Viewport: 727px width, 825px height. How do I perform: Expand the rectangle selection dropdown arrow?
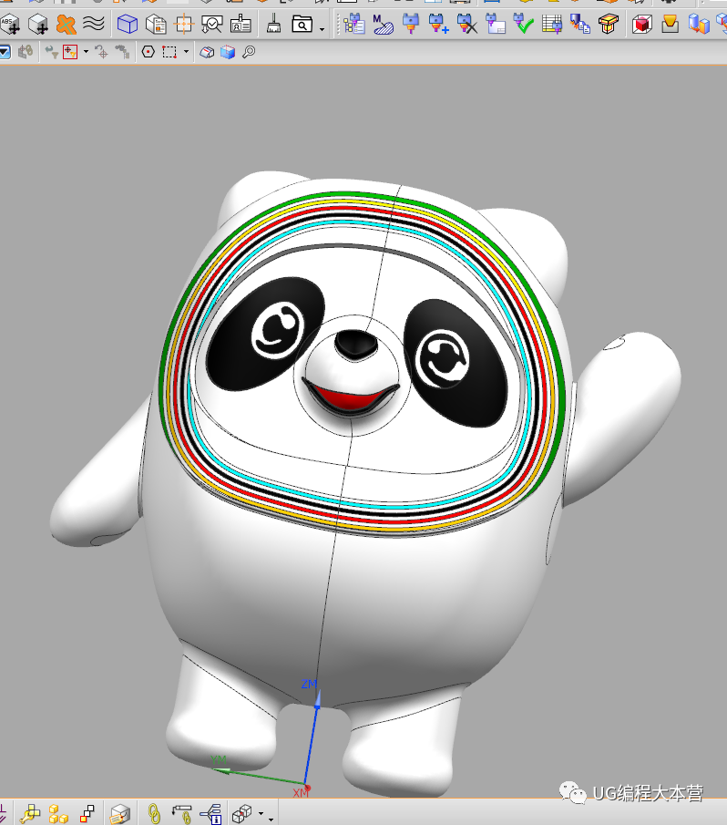click(186, 52)
